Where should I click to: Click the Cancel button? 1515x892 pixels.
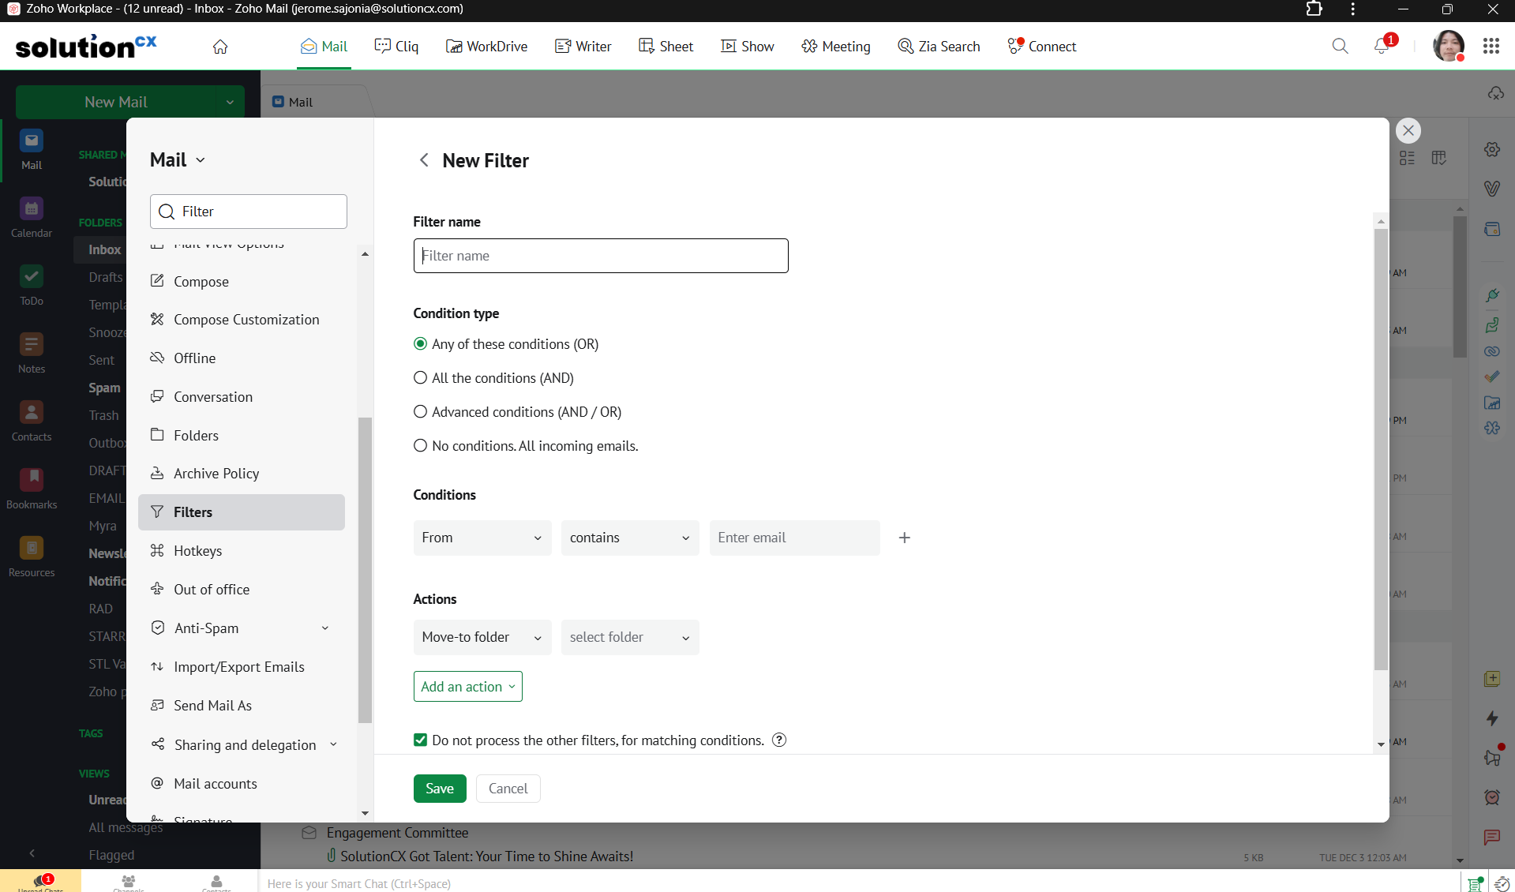tap(508, 789)
